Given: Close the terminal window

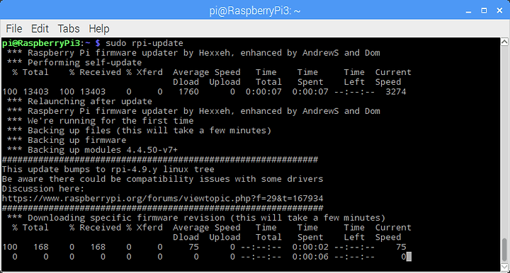Looking at the screenshot, I should [499, 11].
